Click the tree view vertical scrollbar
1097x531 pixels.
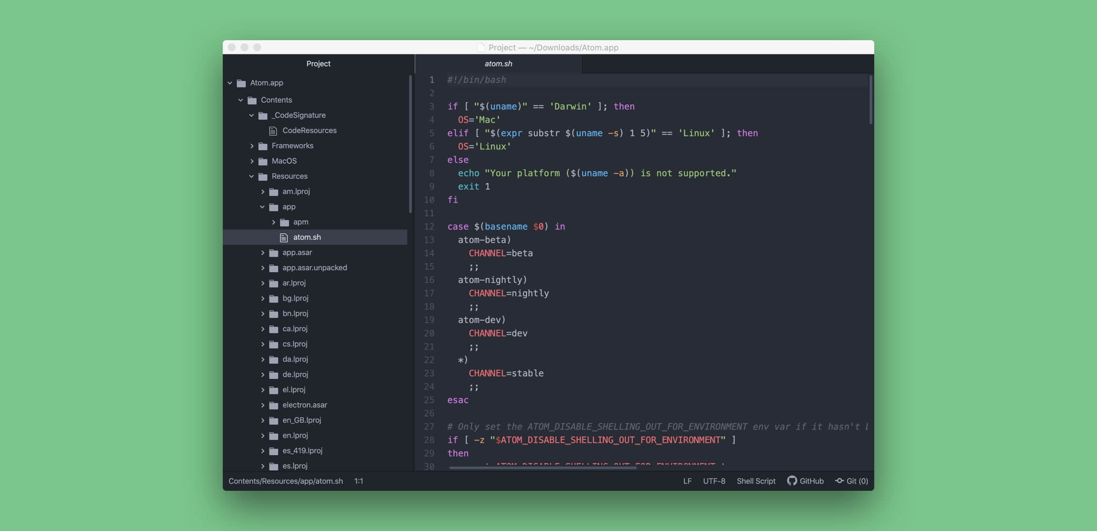click(x=410, y=144)
